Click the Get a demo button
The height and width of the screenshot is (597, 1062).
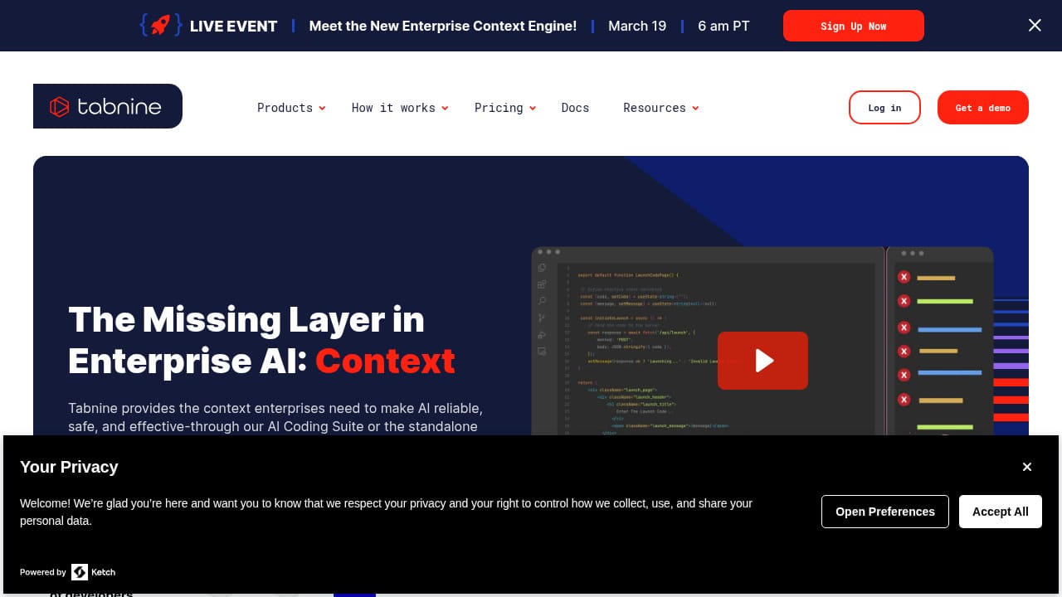(982, 107)
